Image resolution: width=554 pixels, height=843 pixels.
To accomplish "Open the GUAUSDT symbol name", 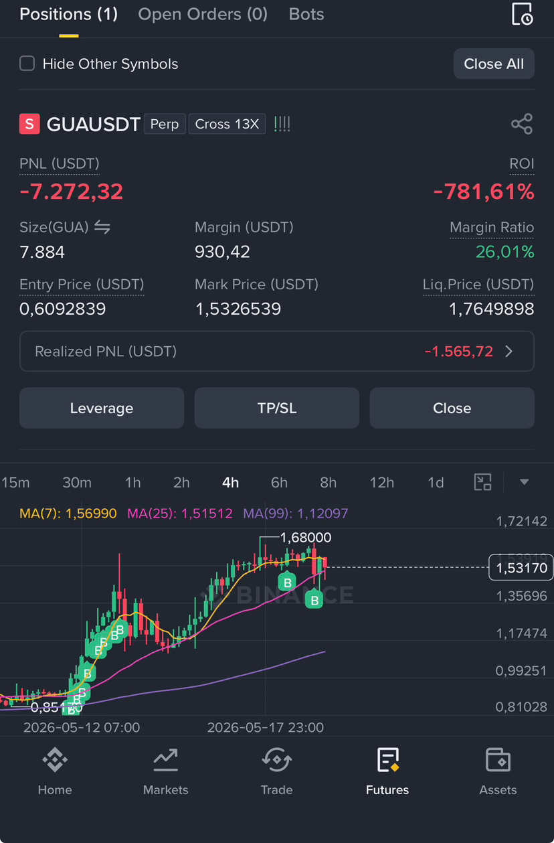I will pos(93,125).
